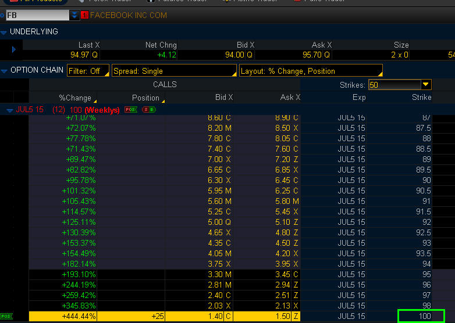455x323 pixels.
Task: Click the 3.30 bid for the 95 strike
Action: point(217,274)
